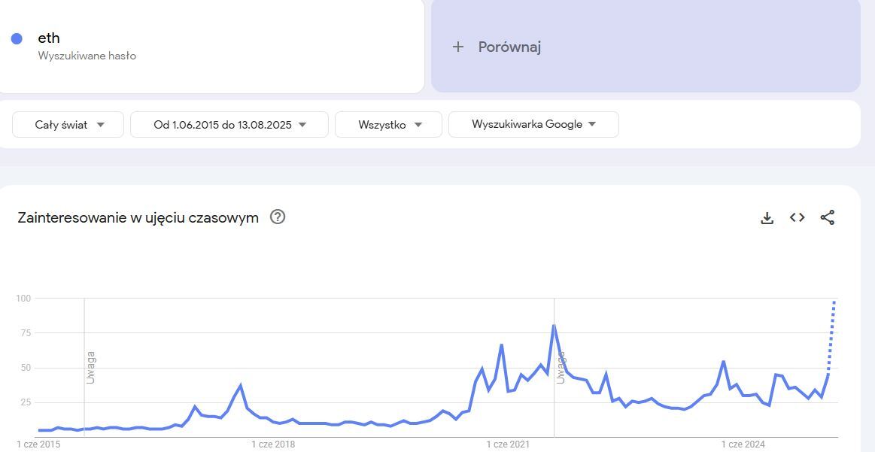
Task: Edit the eth search term
Action: [x=49, y=38]
